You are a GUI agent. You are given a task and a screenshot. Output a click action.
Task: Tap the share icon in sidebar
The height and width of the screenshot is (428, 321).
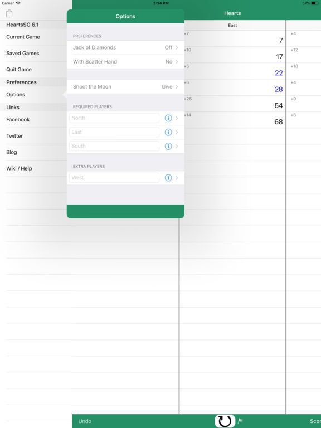click(x=9, y=13)
